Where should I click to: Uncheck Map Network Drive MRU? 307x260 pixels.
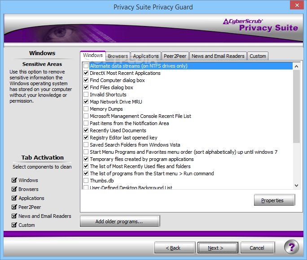tap(86, 102)
